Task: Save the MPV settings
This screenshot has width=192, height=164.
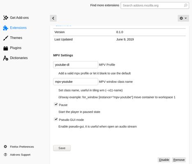Action: (x=62, y=148)
